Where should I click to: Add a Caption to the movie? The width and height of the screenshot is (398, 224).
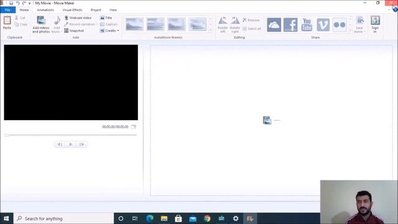point(109,24)
